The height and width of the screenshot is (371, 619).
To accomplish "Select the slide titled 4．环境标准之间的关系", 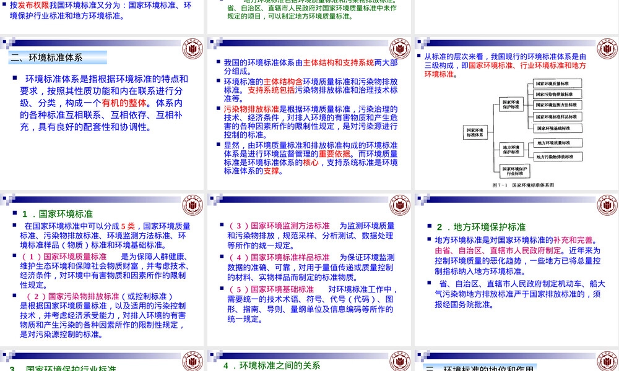I will coord(309,360).
